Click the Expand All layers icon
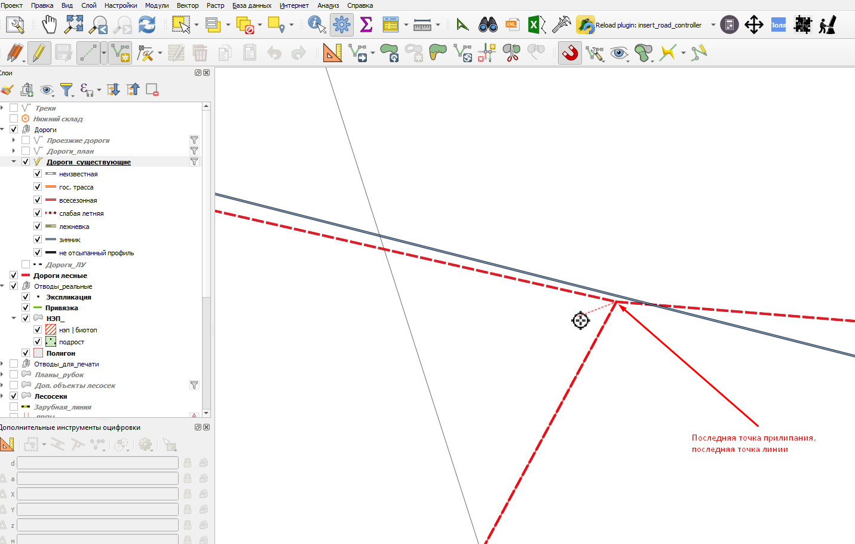This screenshot has width=855, height=544. pos(113,90)
